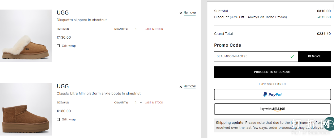Enable gift wrap for Disquette slippers
334x138 pixels.
(x=58, y=46)
